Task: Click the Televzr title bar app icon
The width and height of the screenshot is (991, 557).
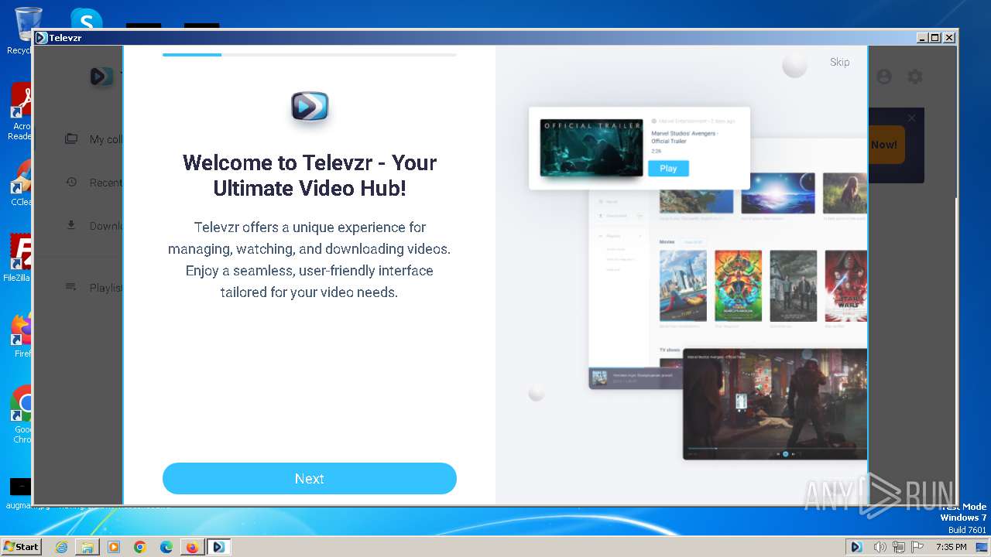Action: pos(41,37)
